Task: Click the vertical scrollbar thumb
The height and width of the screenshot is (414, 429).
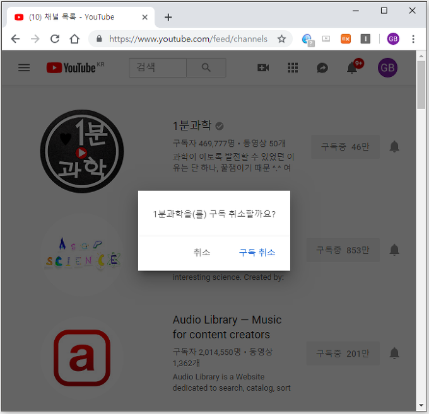Action: (421, 85)
